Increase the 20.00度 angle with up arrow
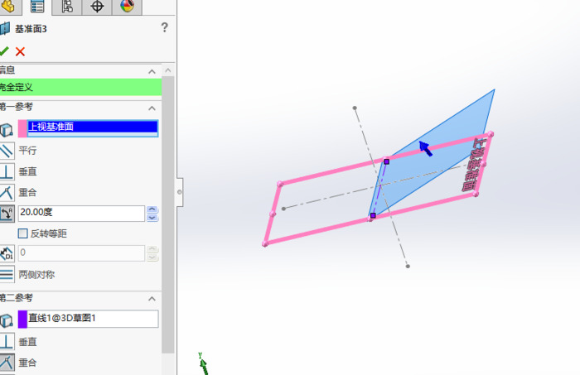 (152, 209)
